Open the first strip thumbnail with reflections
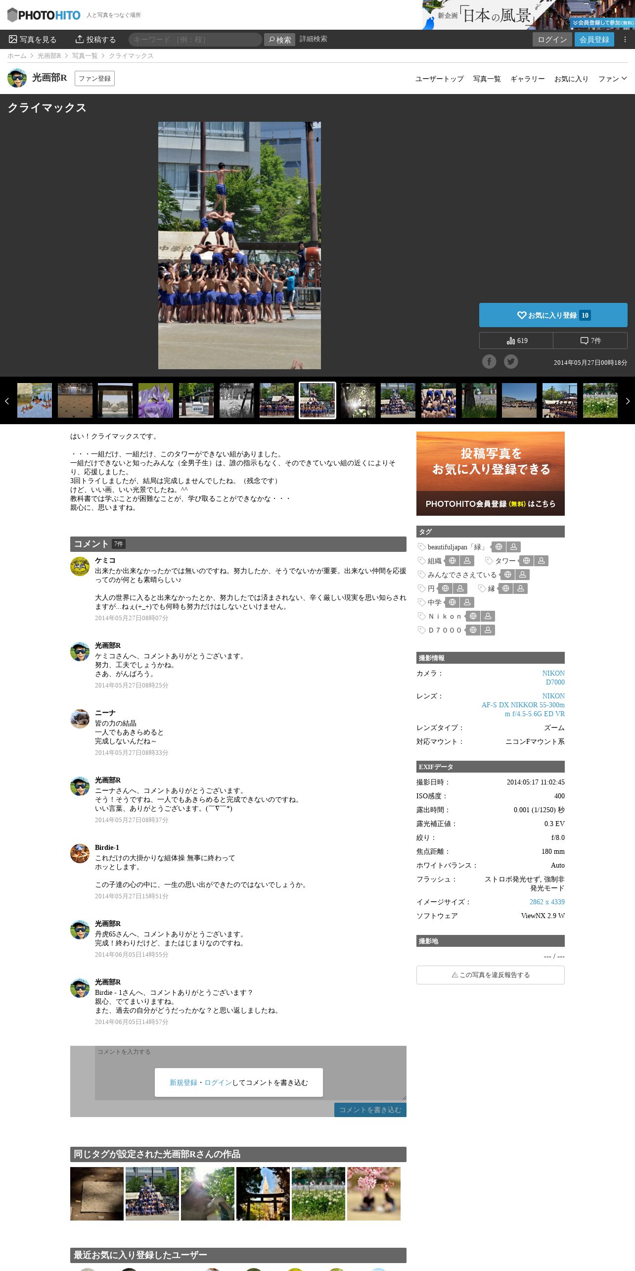This screenshot has width=635, height=1271. pyautogui.click(x=35, y=400)
